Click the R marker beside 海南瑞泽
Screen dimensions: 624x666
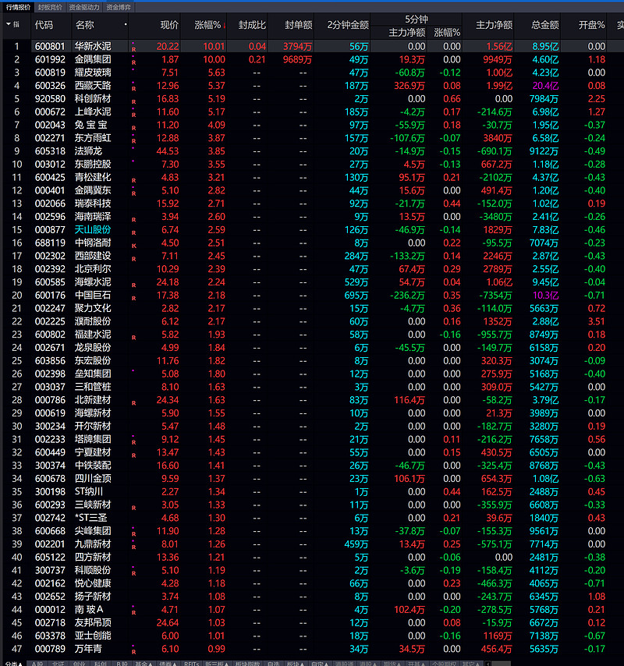coord(134,220)
